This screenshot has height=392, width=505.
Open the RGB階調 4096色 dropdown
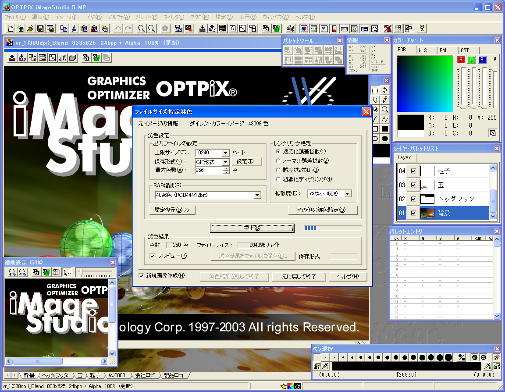point(257,195)
